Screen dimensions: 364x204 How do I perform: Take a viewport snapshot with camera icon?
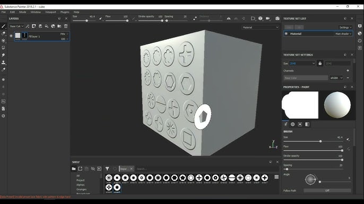click(x=278, y=18)
